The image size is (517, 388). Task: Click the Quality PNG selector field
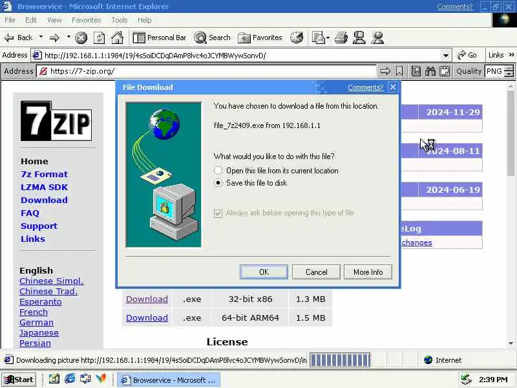pos(494,71)
